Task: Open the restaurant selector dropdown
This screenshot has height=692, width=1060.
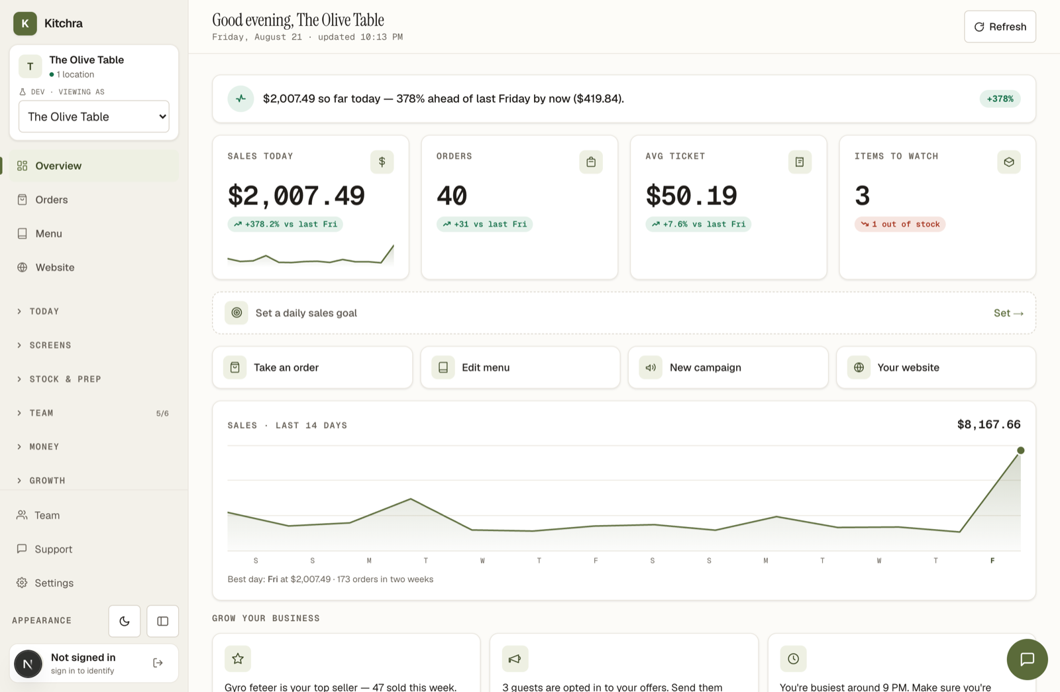Action: pos(94,117)
